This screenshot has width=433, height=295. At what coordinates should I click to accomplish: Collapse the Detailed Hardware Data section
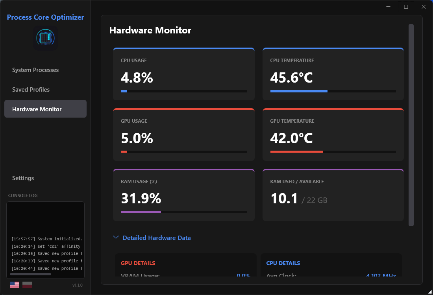click(x=152, y=238)
